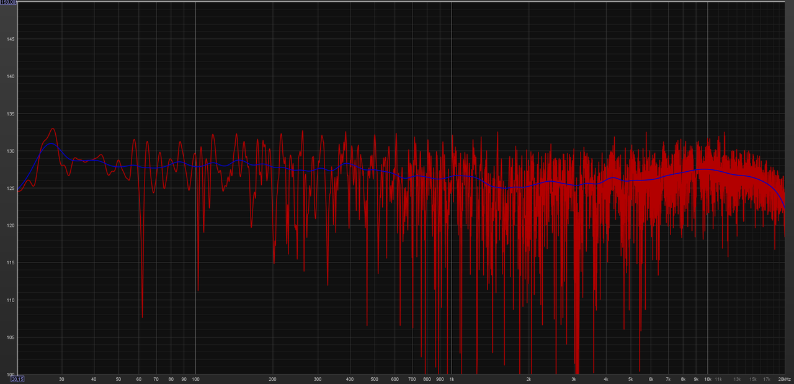Click the 60 frequency axis label
Image resolution: width=794 pixels, height=384 pixels.
[139, 379]
